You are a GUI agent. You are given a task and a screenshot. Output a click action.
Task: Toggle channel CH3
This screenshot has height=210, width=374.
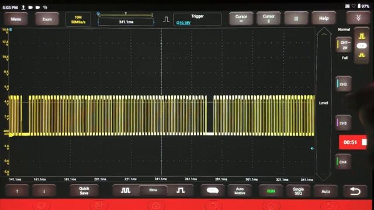pos(344,123)
